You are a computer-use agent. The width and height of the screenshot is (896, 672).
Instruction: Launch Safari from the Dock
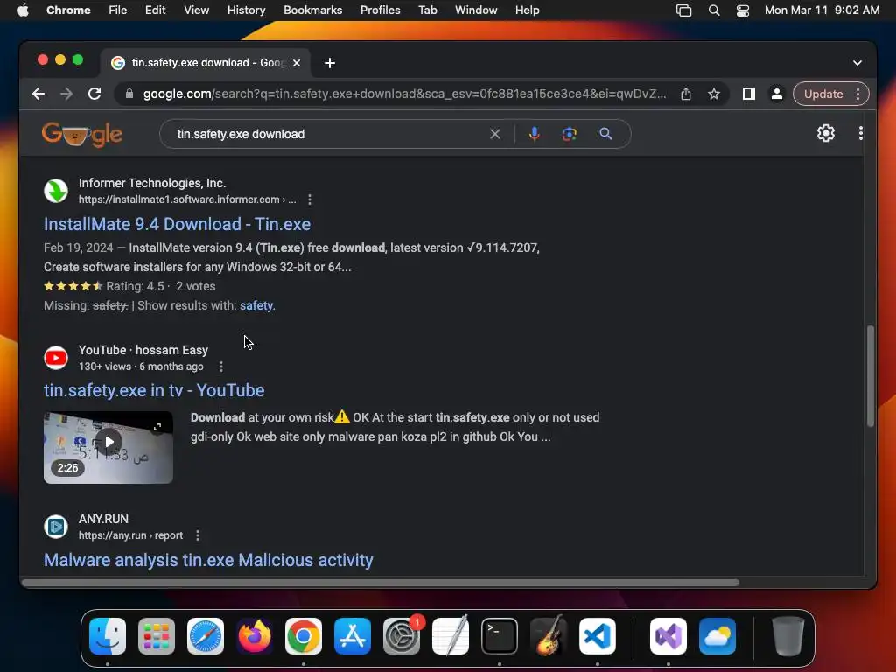(205, 636)
